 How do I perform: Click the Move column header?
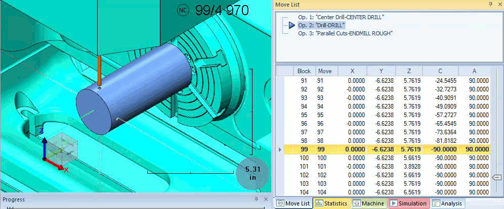326,71
